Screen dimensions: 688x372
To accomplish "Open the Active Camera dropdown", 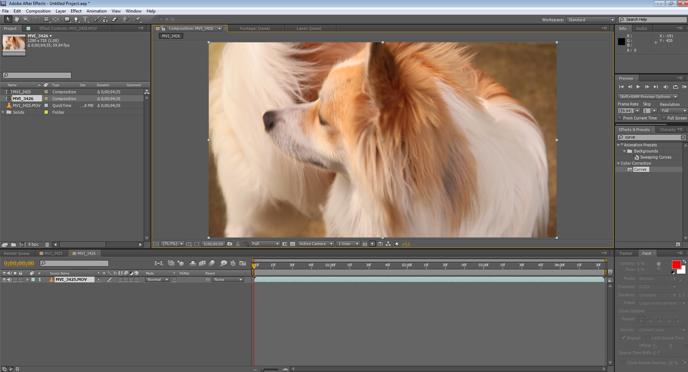I will (316, 244).
